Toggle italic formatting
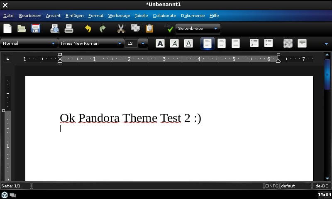This screenshot has height=199, width=332. [x=174, y=43]
